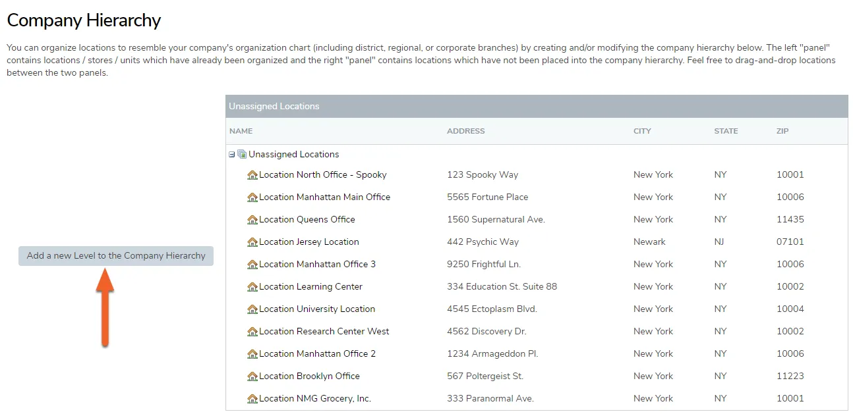
Task: Choose Location Queens Office in the list
Action: click(x=307, y=220)
